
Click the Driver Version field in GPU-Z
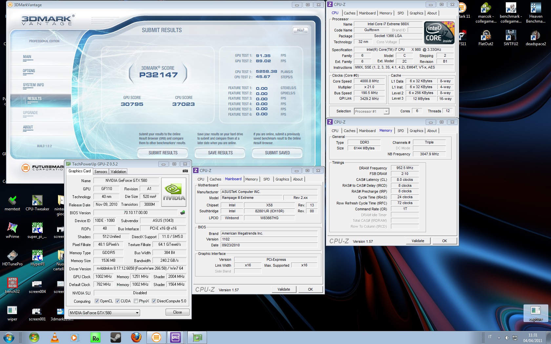140,268
